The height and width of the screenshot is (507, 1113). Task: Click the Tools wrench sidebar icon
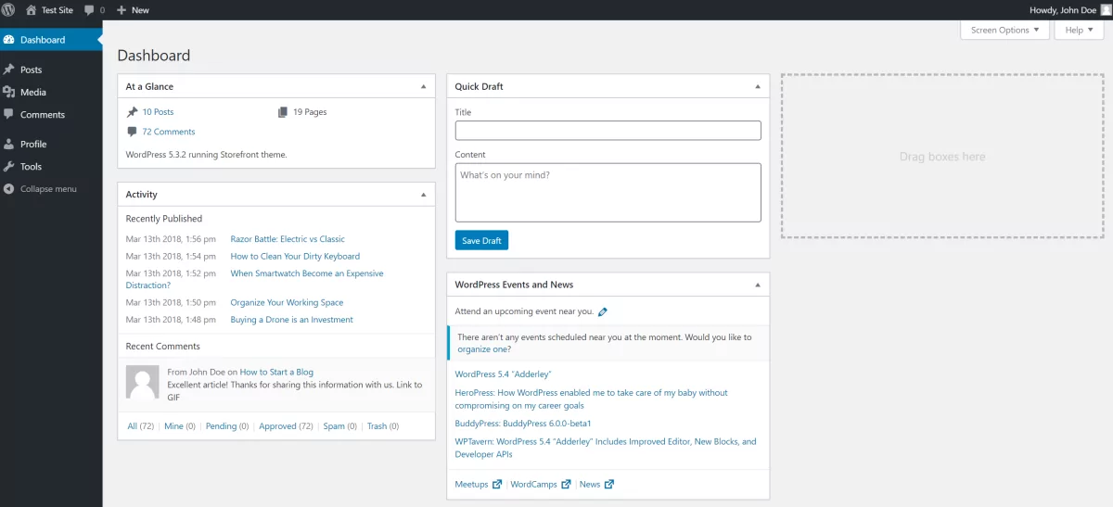(x=9, y=166)
